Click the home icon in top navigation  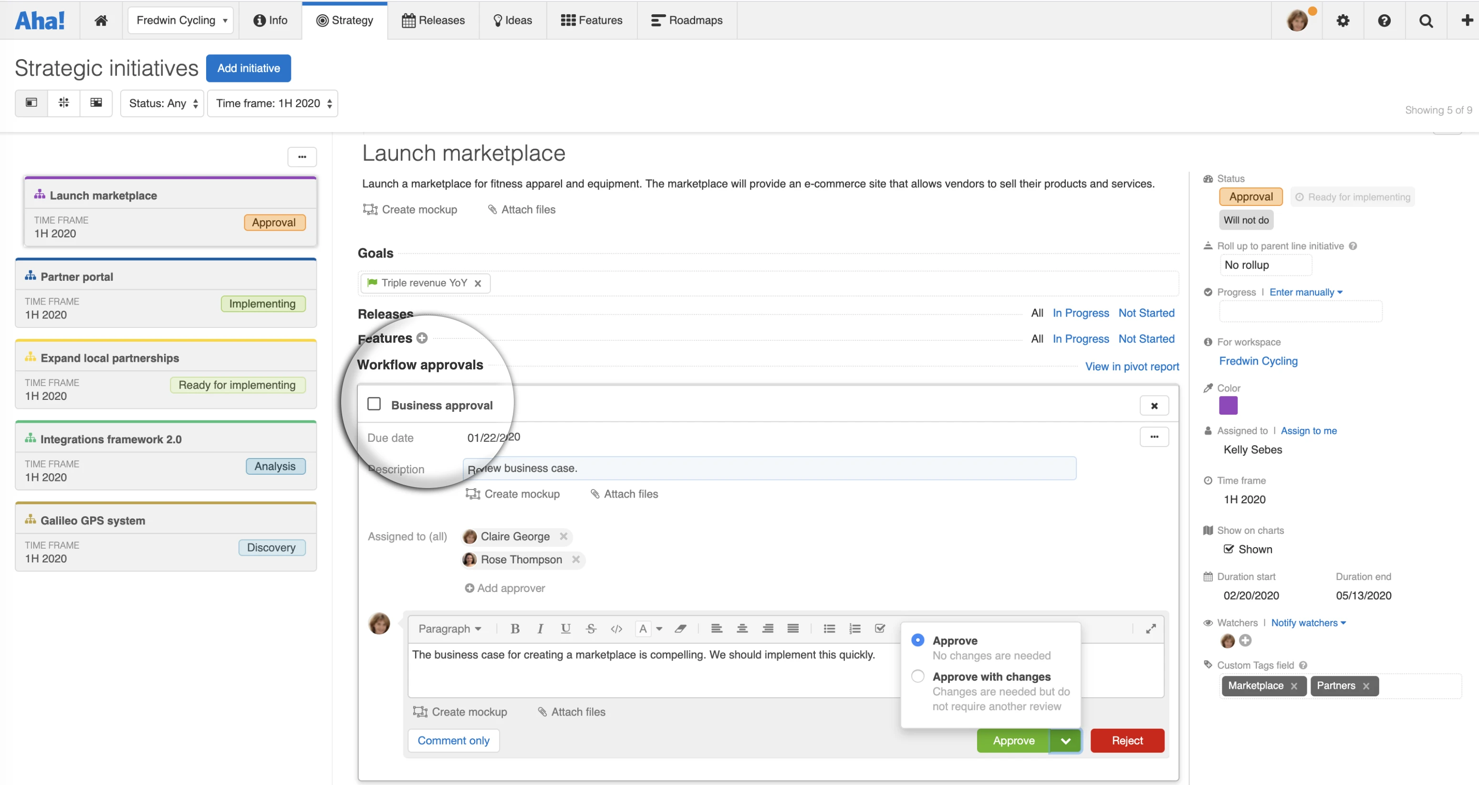click(x=101, y=20)
